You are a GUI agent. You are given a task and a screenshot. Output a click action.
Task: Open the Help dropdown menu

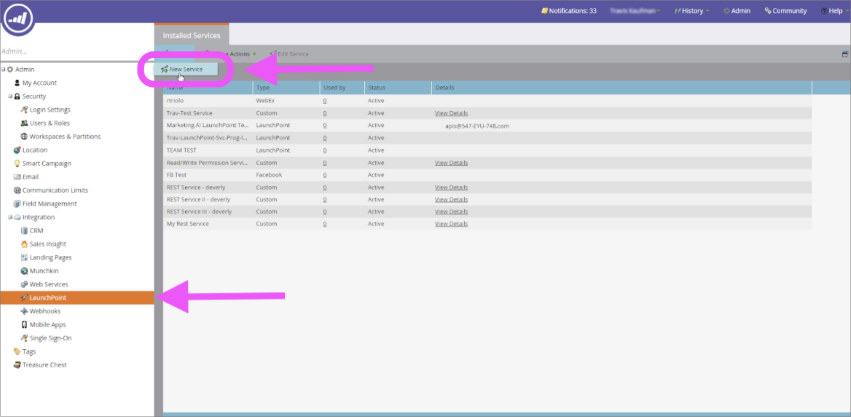[834, 11]
